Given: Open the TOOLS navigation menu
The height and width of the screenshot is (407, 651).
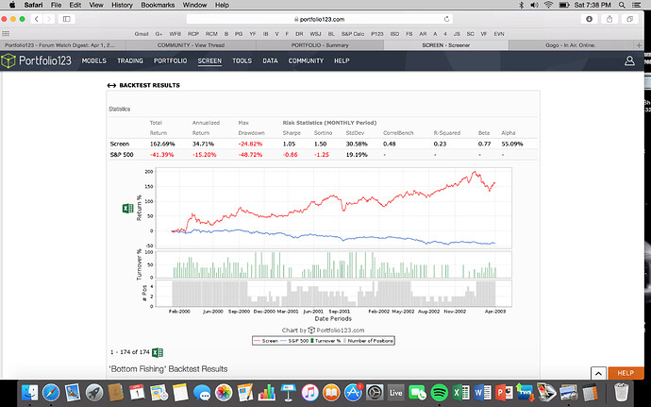Looking at the screenshot, I should coord(242,61).
